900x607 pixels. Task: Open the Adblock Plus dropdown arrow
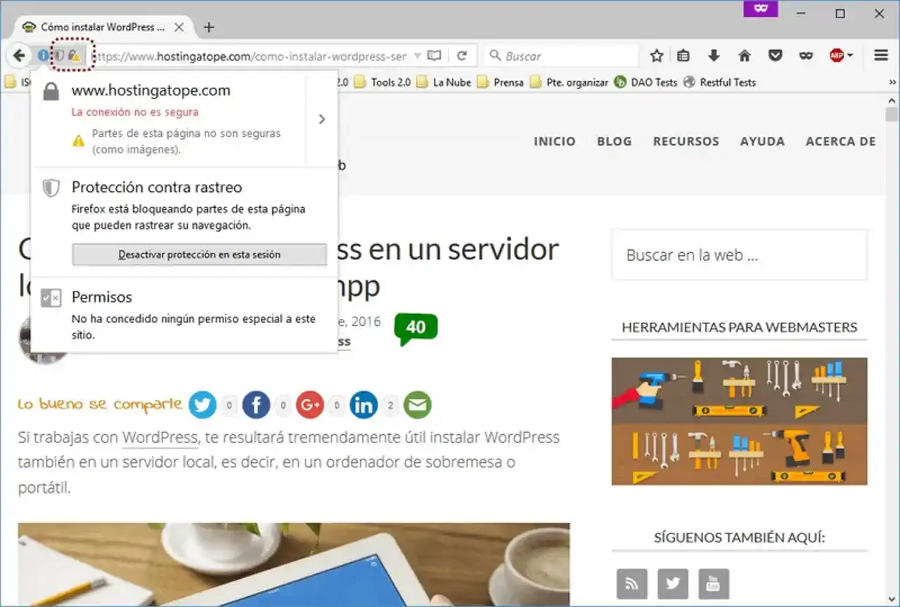[x=850, y=56]
